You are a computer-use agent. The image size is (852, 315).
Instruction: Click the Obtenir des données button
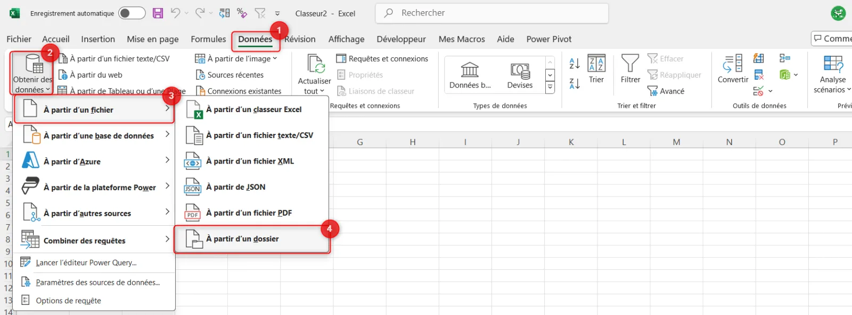[32, 73]
